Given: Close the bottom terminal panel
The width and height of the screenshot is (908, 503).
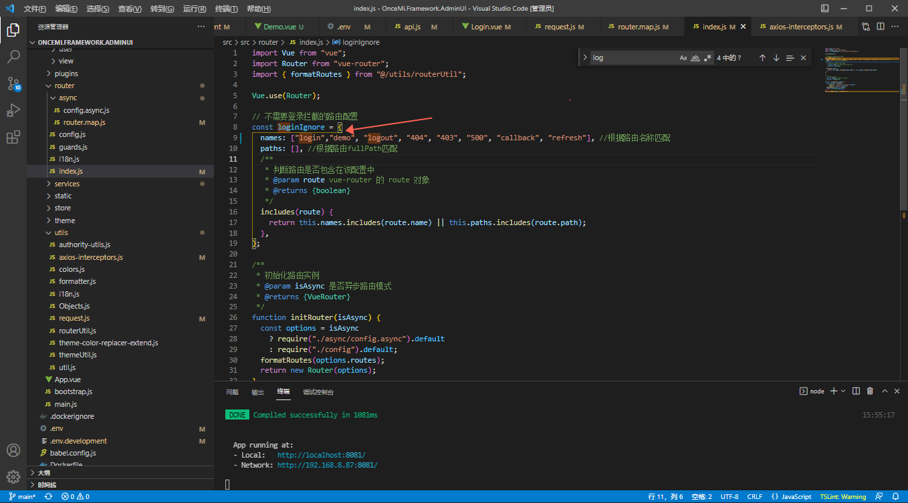Looking at the screenshot, I should click(897, 391).
